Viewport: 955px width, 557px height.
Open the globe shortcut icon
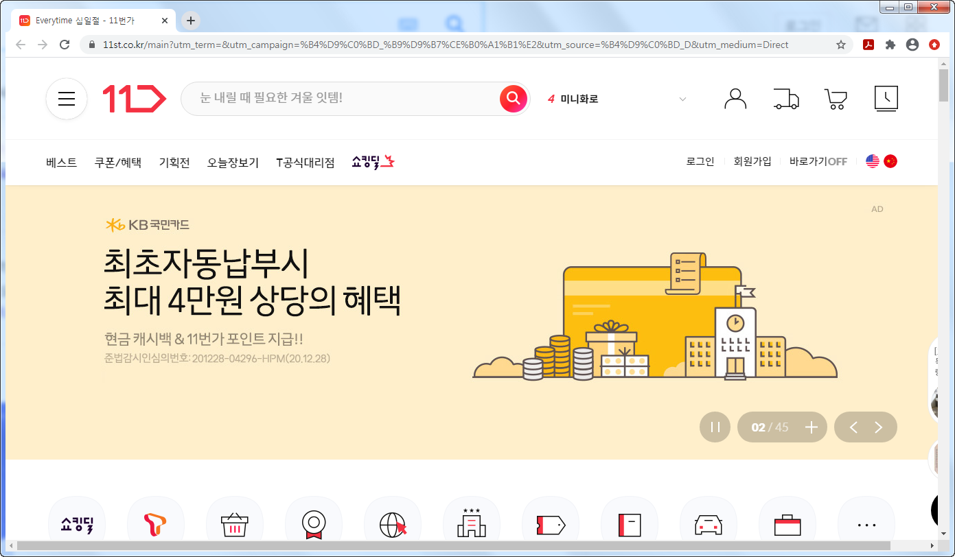tap(393, 525)
